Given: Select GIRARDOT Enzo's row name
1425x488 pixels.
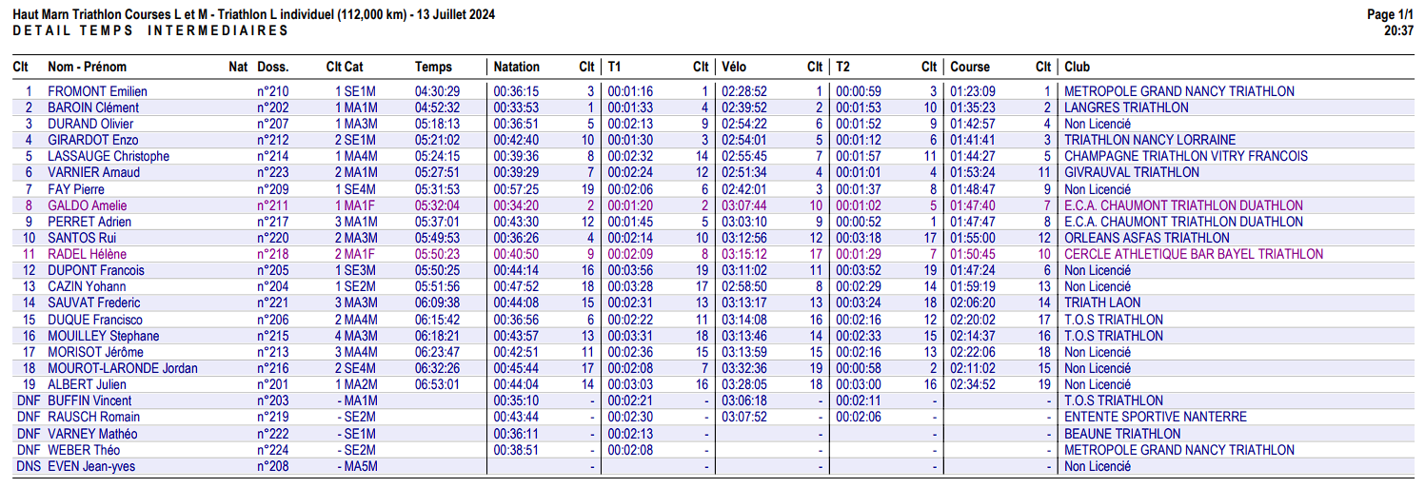Looking at the screenshot, I should 92,140.
